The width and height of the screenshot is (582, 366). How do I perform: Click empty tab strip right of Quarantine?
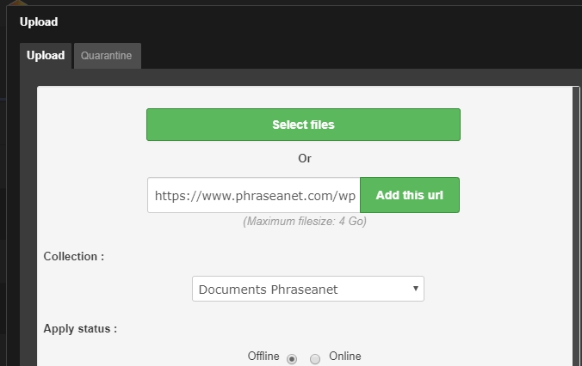(x=344, y=56)
